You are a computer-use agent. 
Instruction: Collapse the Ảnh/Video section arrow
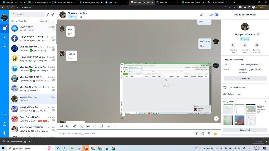[266, 101]
